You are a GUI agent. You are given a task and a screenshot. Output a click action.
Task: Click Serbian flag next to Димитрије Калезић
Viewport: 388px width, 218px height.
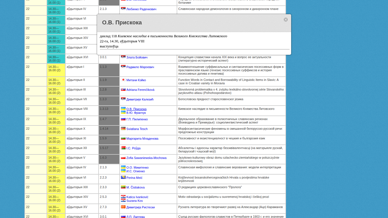[x=123, y=99]
